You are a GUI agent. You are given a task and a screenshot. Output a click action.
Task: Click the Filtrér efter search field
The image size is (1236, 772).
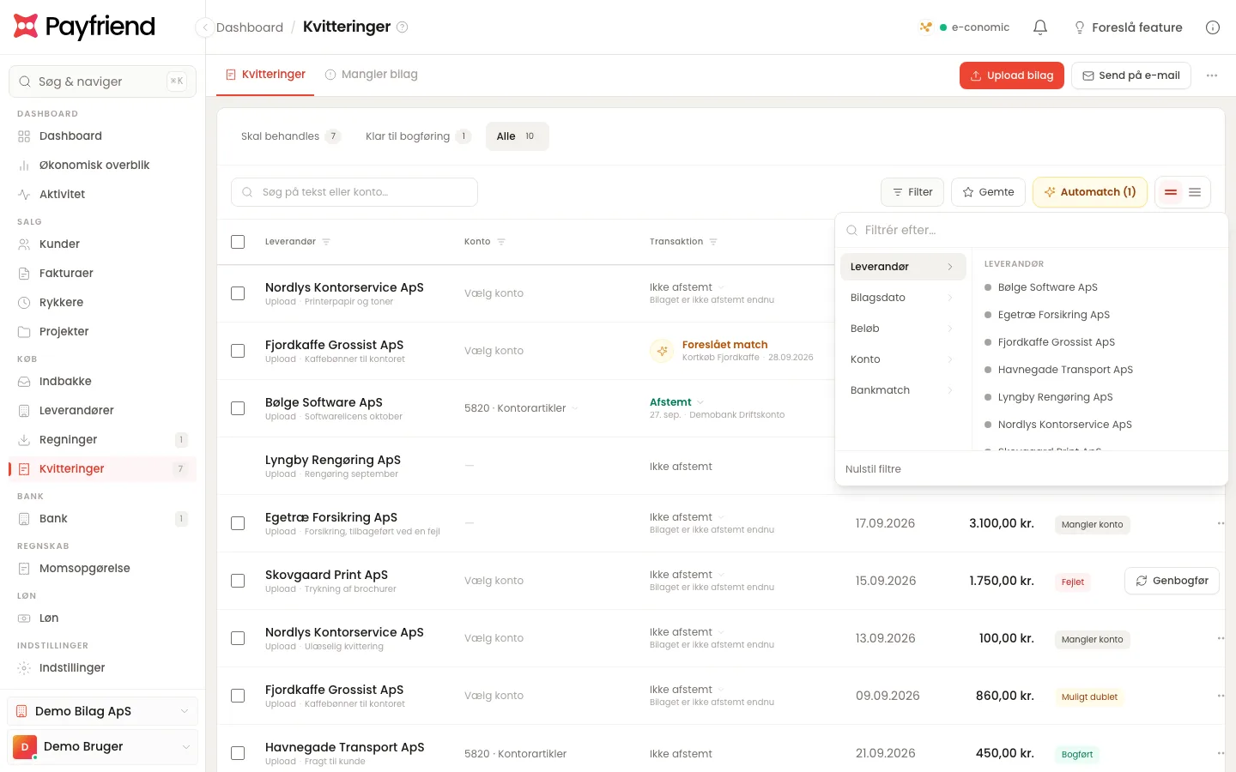pyautogui.click(x=1031, y=231)
